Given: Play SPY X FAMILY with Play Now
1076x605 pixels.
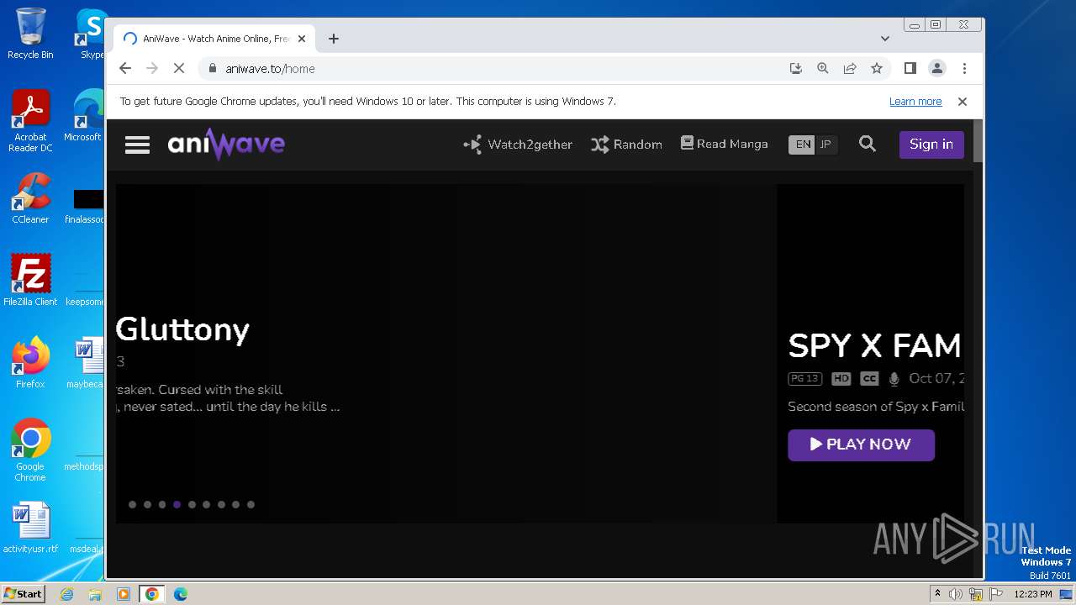Looking at the screenshot, I should coord(861,445).
